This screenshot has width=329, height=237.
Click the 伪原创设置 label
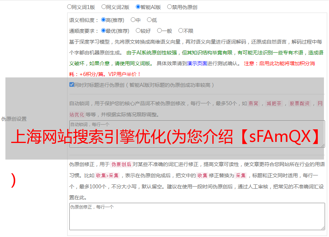tap(14, 119)
